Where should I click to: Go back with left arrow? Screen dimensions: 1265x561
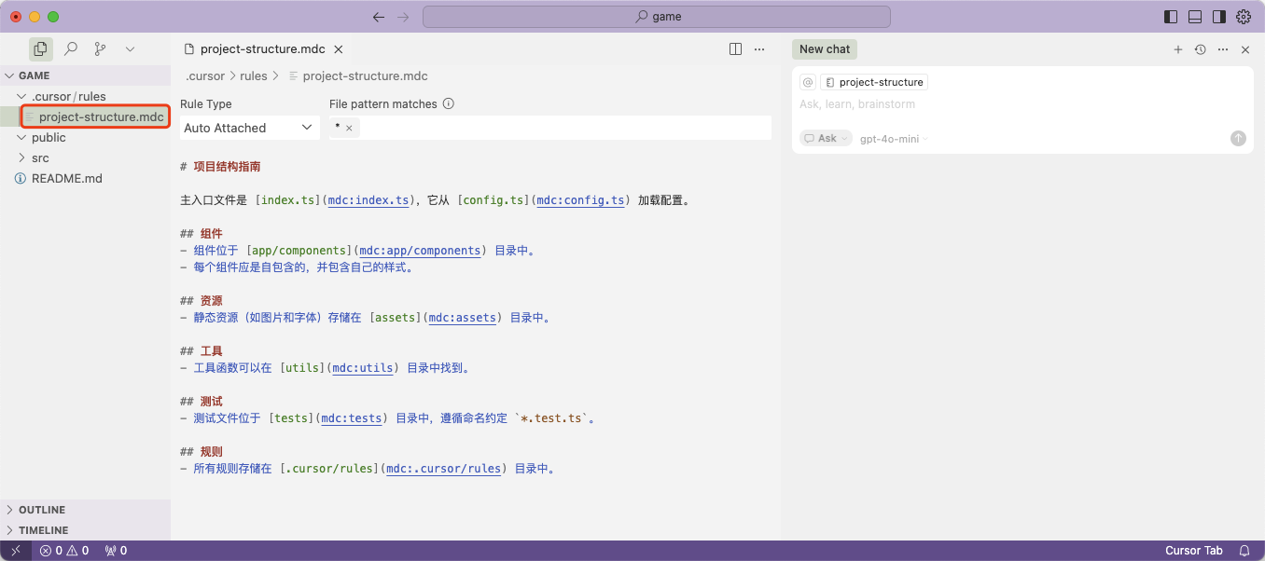(x=378, y=17)
